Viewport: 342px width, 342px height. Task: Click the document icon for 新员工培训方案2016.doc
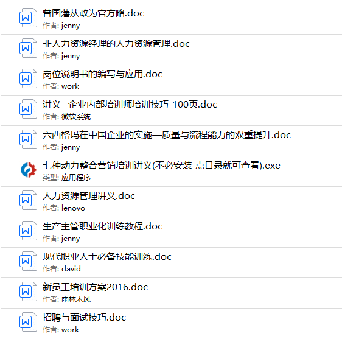28,291
